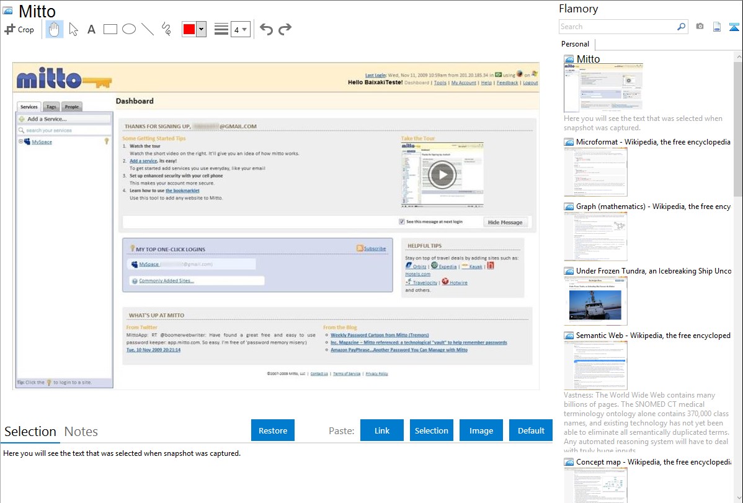
Task: Redo the last annotation
Action: coord(285,29)
